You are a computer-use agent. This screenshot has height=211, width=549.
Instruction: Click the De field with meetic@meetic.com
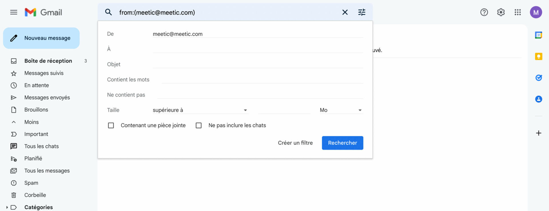258,34
